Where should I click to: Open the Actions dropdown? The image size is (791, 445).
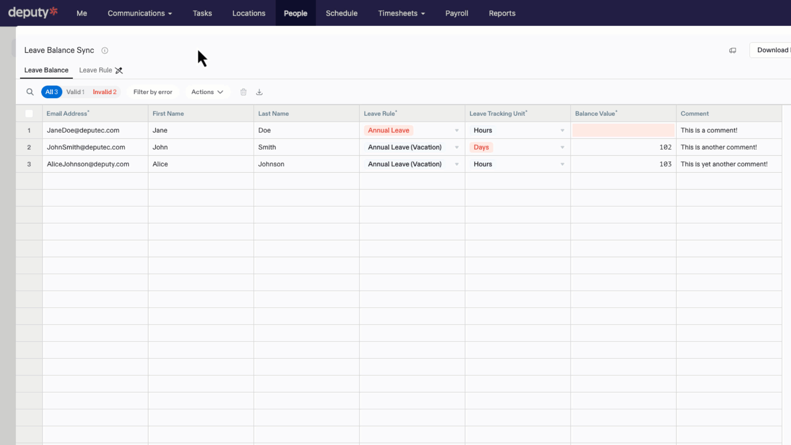click(207, 92)
